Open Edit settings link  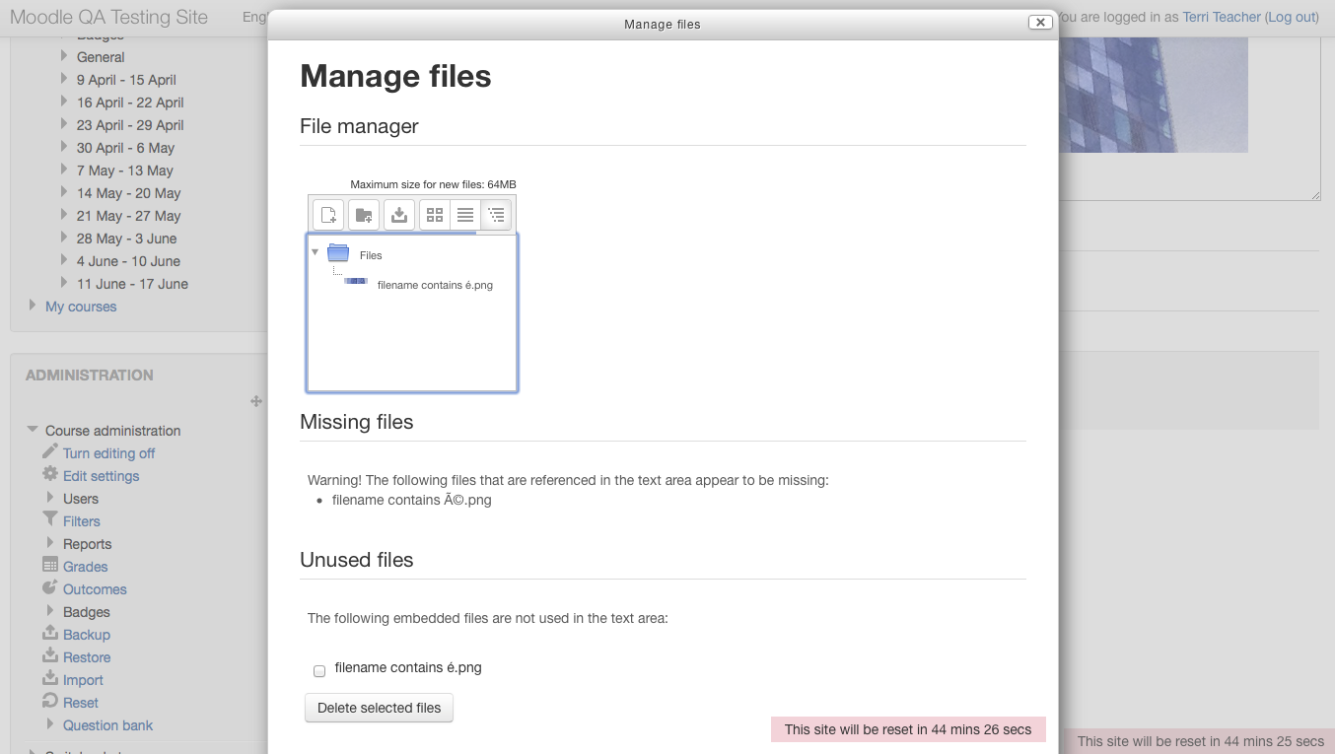(101, 476)
